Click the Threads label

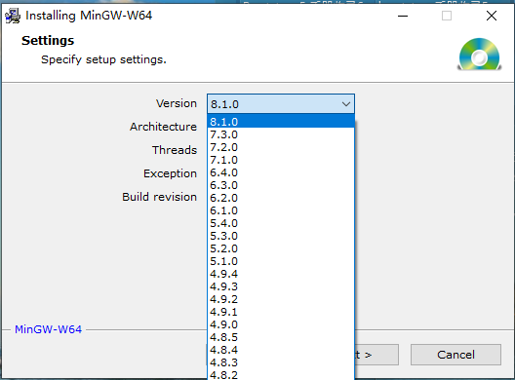pos(175,150)
